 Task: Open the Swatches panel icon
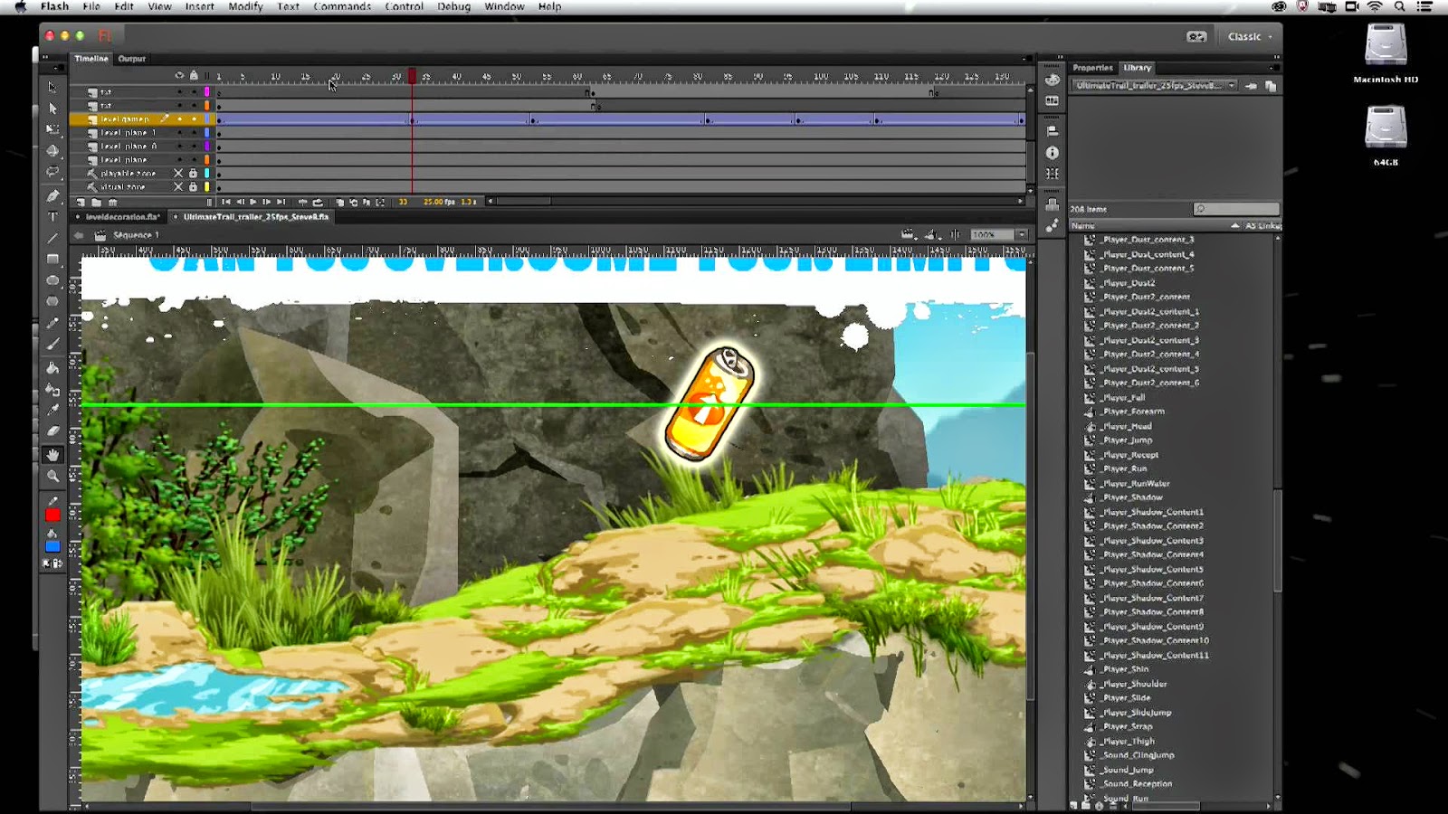pyautogui.click(x=1052, y=101)
